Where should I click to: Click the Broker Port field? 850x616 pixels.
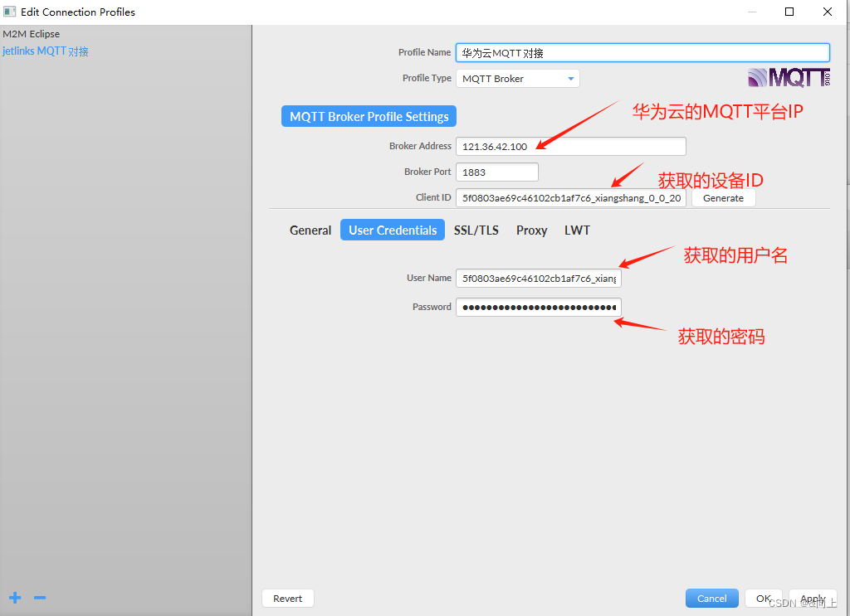(497, 172)
